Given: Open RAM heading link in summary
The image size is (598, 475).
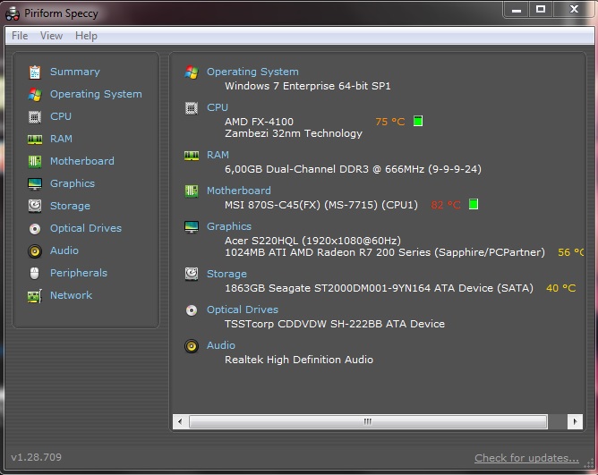Looking at the screenshot, I should point(218,155).
